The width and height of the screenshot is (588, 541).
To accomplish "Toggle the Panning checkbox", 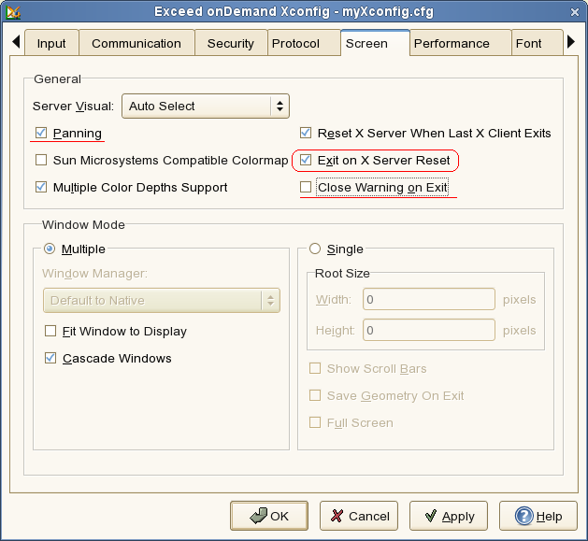I will click(x=41, y=134).
